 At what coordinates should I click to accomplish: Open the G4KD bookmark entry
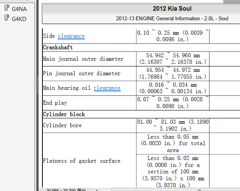[x=19, y=19]
